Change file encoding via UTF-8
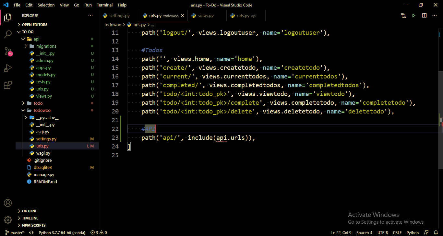This screenshot has height=236, width=443. coord(383,232)
